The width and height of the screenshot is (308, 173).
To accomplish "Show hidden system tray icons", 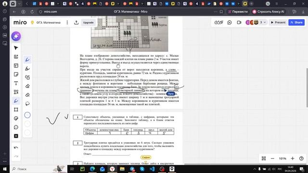I will point(255,169).
